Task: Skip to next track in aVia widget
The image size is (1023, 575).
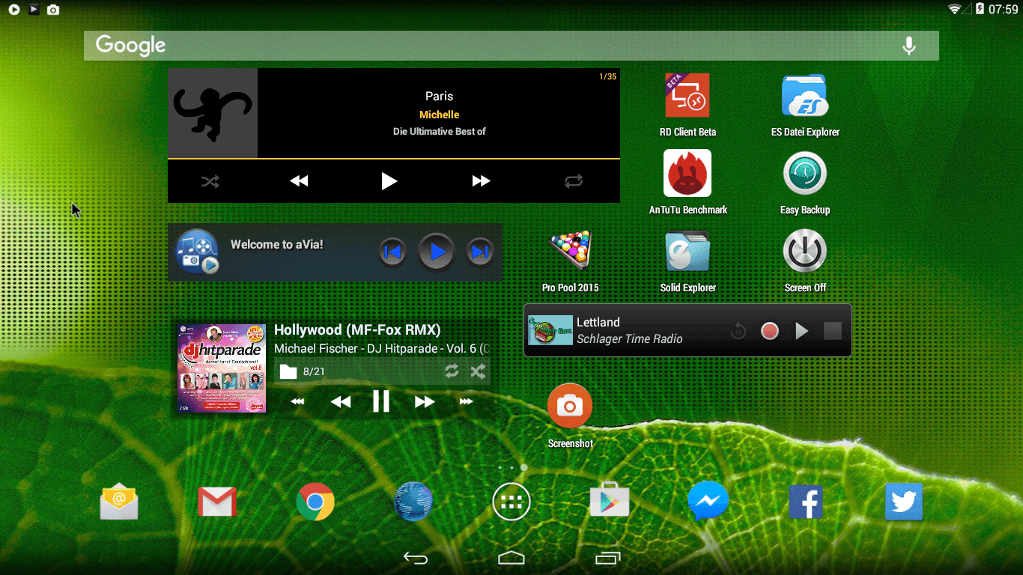Action: (x=480, y=252)
